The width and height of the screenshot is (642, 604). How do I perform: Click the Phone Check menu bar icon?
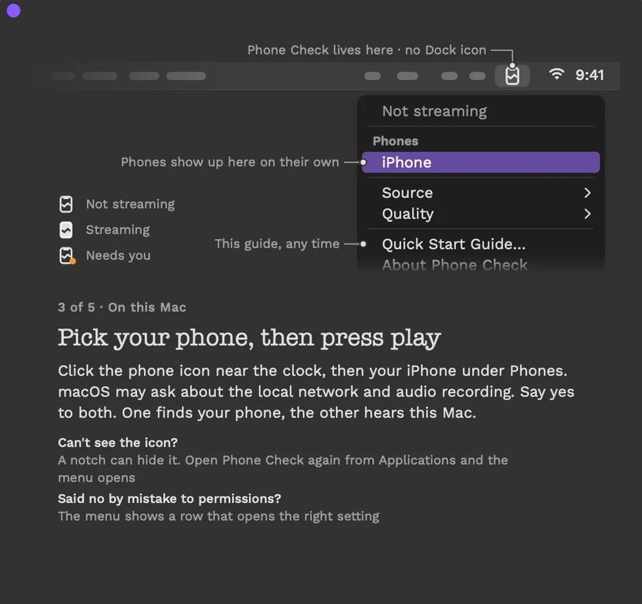pyautogui.click(x=512, y=76)
